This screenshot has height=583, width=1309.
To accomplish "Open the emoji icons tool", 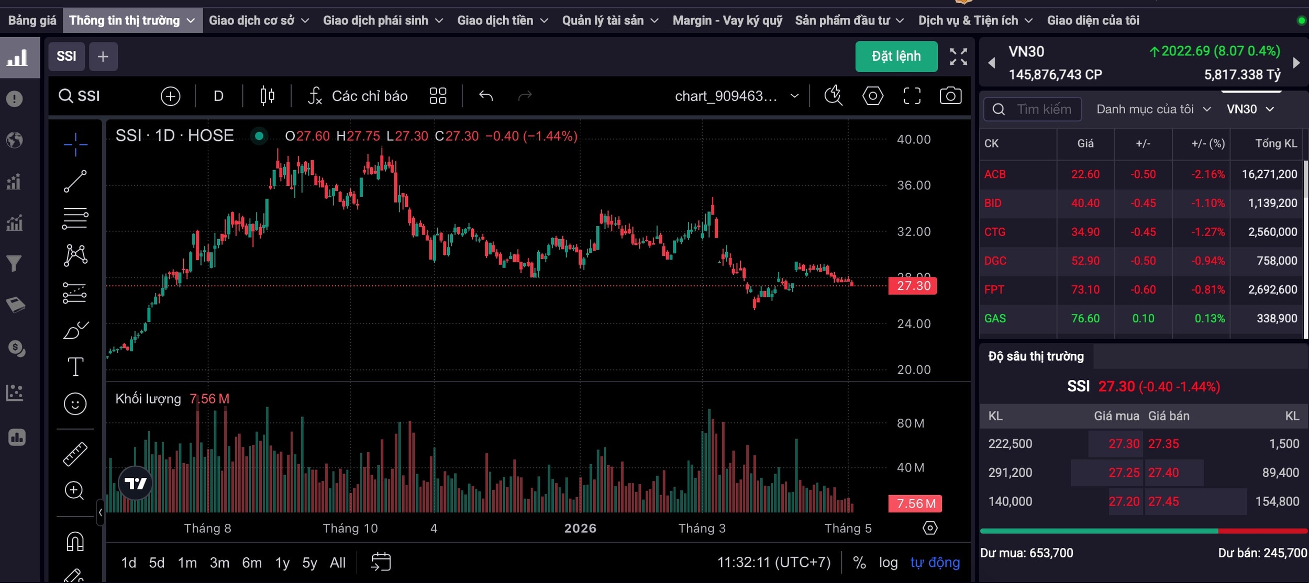I will (75, 403).
